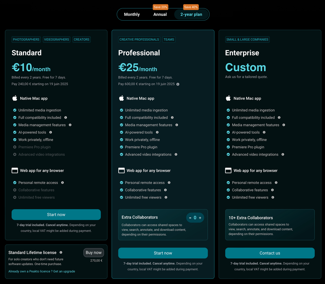Open info for Unlimited free viewers on Professional
The image size is (325, 284).
(167, 197)
